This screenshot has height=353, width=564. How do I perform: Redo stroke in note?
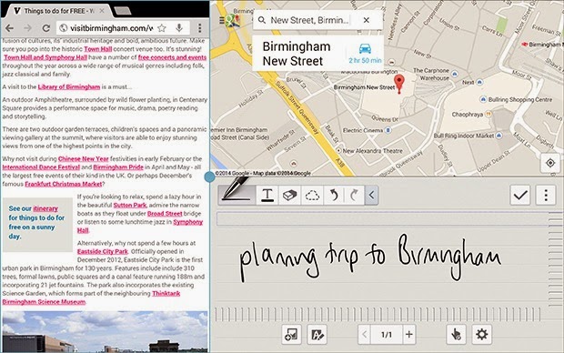click(x=354, y=195)
